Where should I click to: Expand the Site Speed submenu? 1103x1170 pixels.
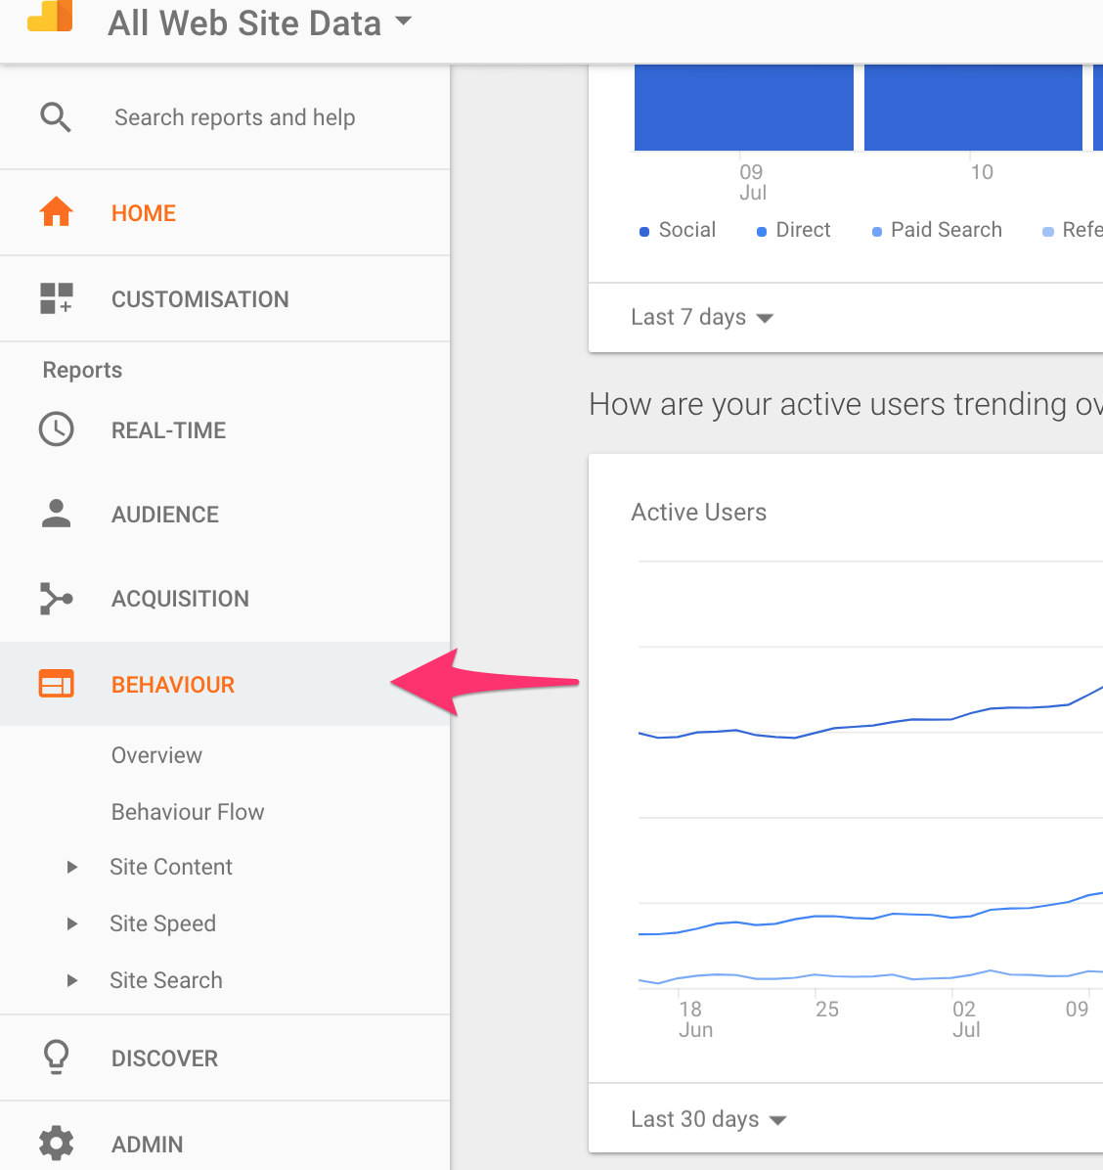(x=72, y=923)
